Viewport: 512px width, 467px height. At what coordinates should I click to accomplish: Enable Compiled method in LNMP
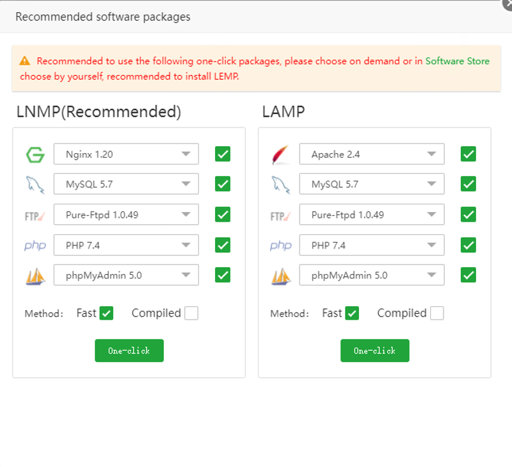(191, 313)
